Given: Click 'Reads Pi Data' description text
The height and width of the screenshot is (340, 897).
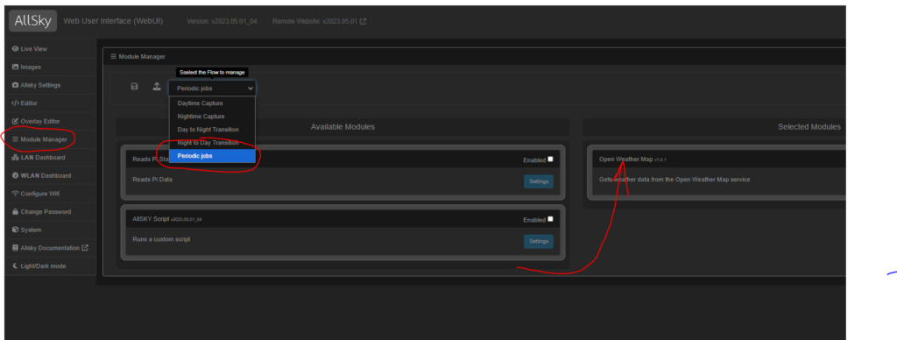Looking at the screenshot, I should [x=152, y=179].
